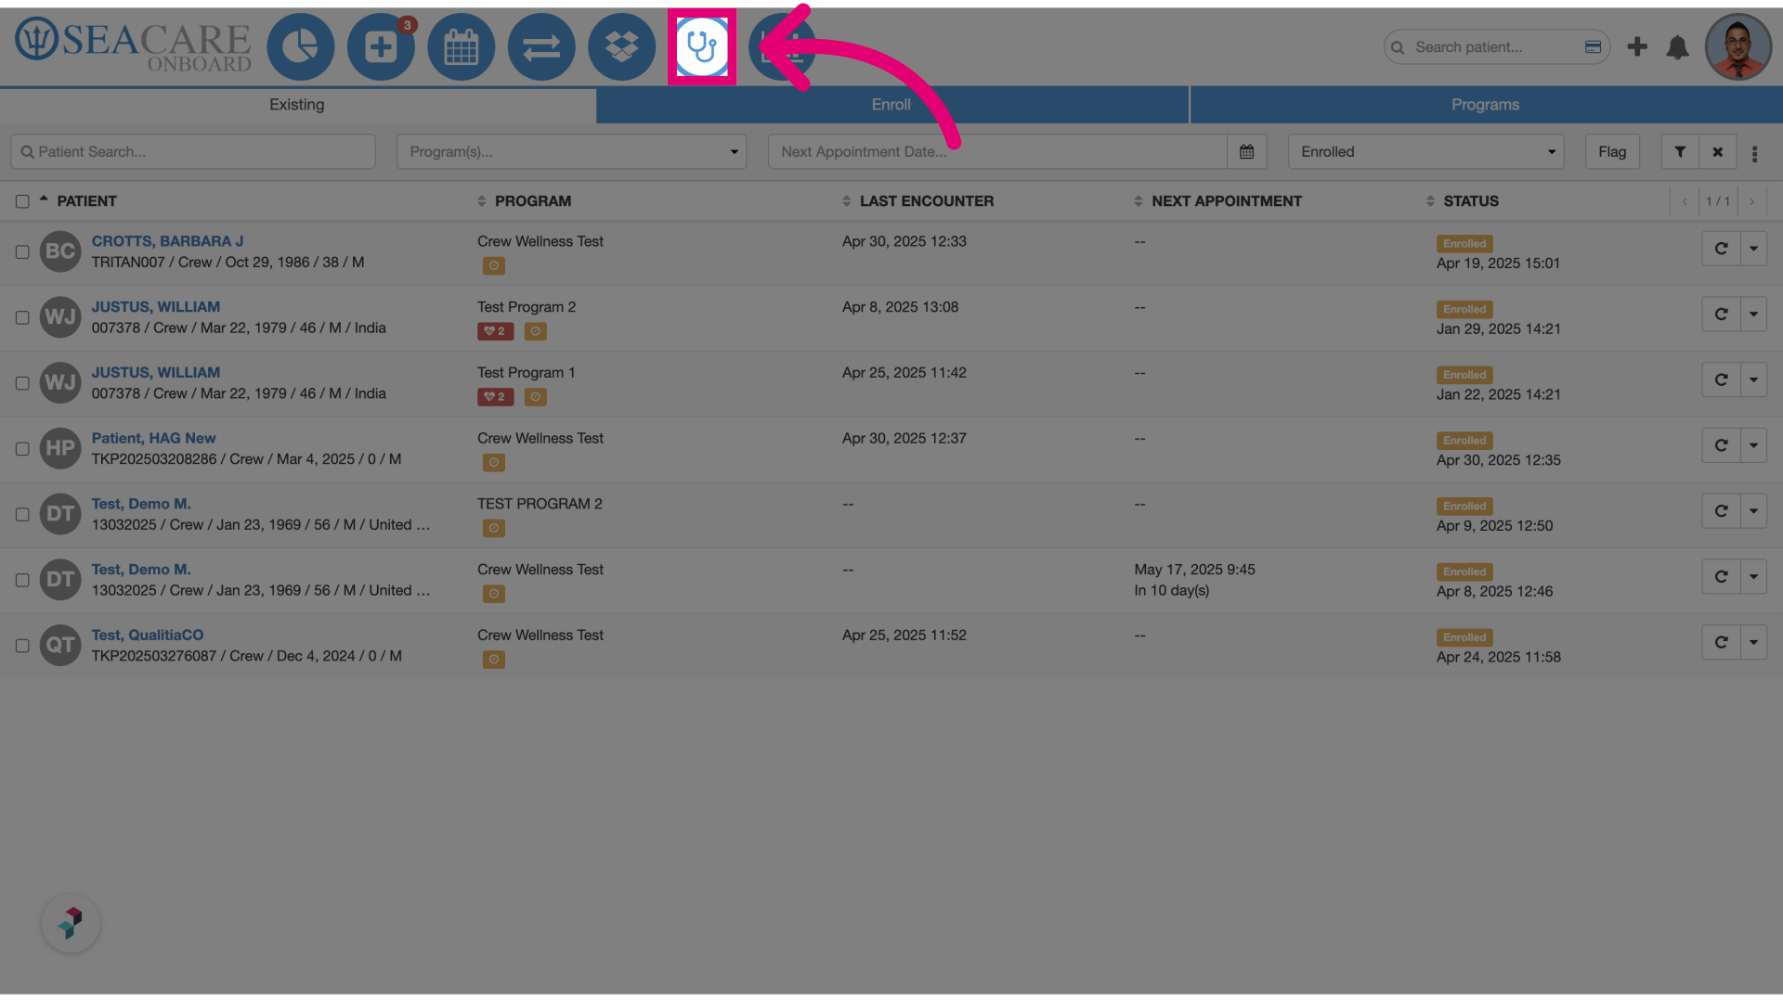
Task: Open the Dropbox-style inventory icon
Action: tap(621, 47)
